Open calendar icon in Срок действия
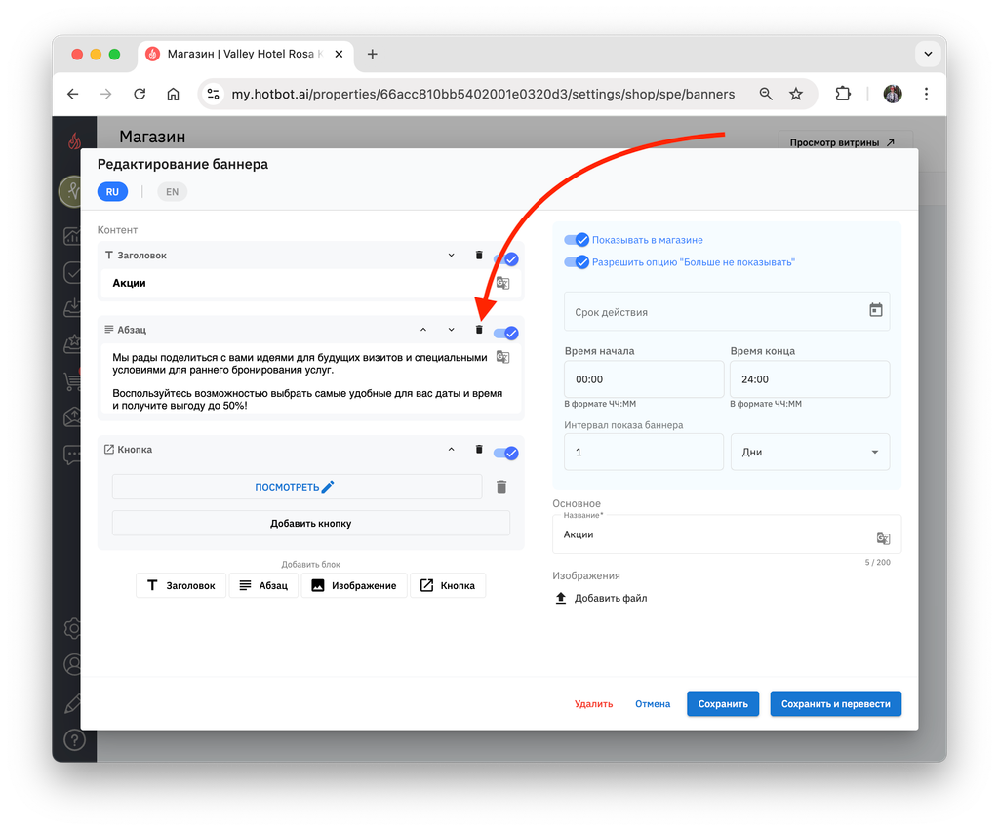Screen dimensions: 999x831 click(x=876, y=310)
